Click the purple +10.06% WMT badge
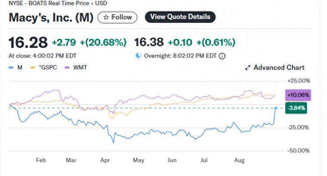This screenshot has height=176, width=327. click(298, 95)
